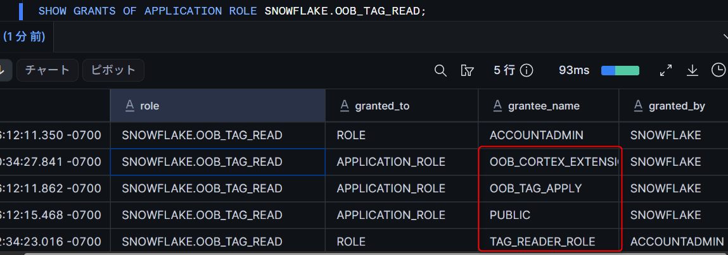
Task: Select role cell in the TAG_READER_ROLE row
Action: pos(218,242)
